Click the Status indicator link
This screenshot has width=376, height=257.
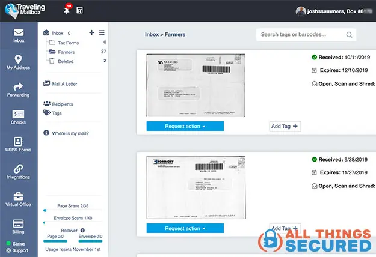[x=16, y=244]
